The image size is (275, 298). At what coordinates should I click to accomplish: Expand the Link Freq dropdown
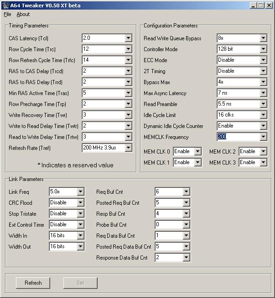click(80, 192)
